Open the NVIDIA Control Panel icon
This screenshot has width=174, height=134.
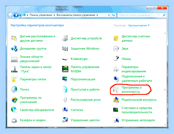(x=65, y=69)
